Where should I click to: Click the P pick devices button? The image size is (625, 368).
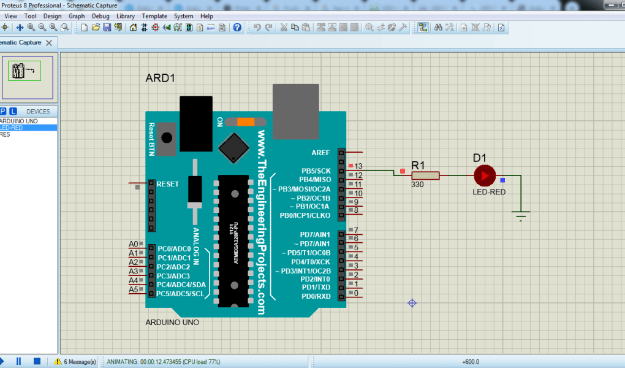(x=3, y=112)
